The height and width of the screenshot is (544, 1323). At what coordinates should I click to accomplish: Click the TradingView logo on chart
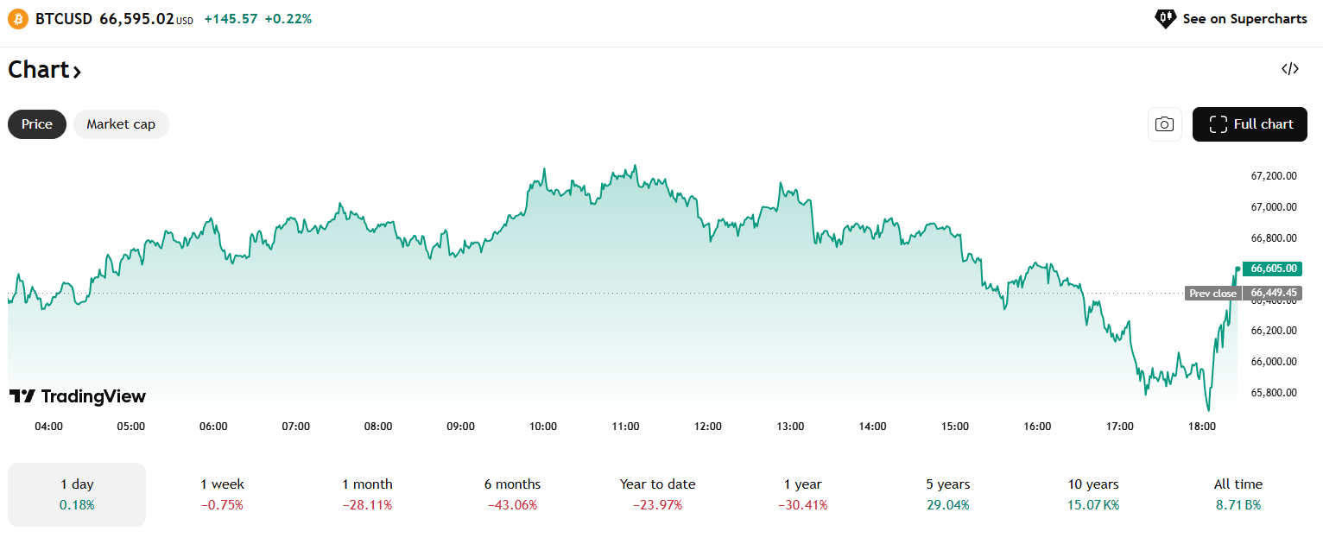coord(78,396)
